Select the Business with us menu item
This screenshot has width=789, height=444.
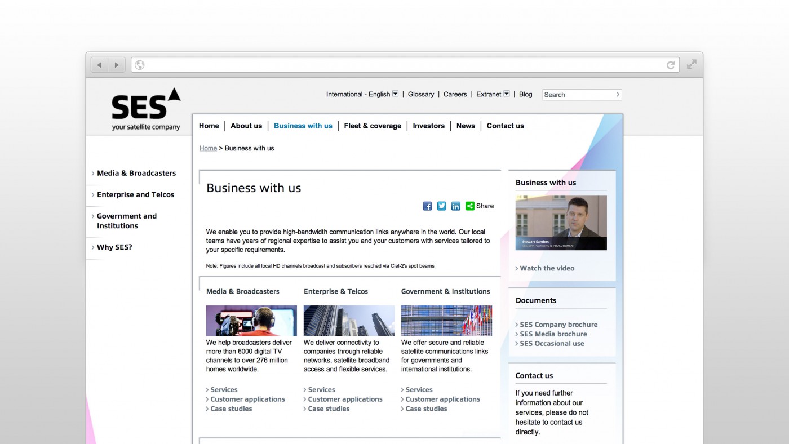click(303, 126)
